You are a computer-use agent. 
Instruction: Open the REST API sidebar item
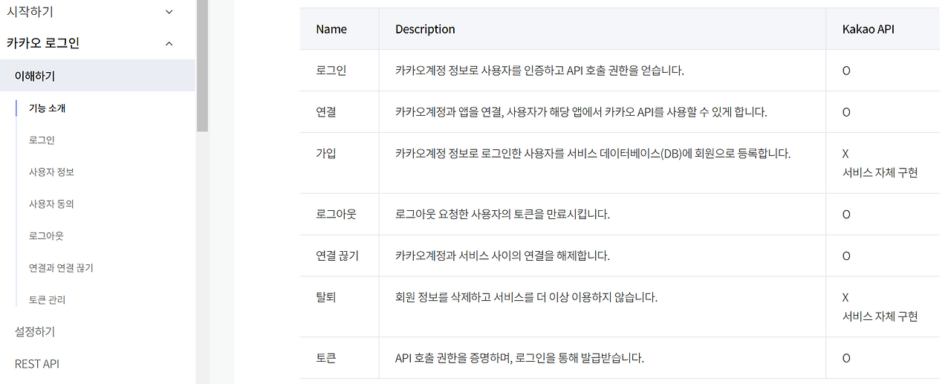(x=37, y=364)
